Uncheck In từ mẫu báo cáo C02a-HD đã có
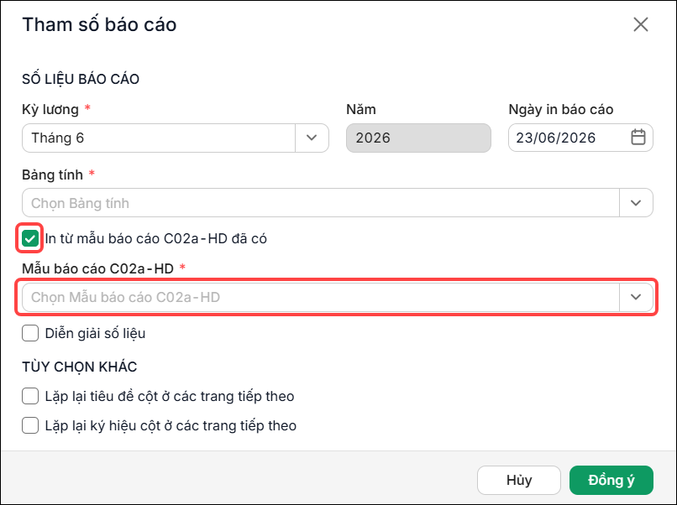This screenshot has height=505, width=677. (x=29, y=238)
